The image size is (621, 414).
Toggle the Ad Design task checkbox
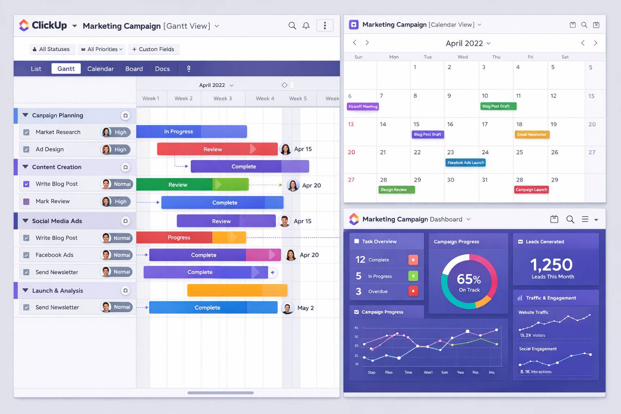pyautogui.click(x=26, y=150)
